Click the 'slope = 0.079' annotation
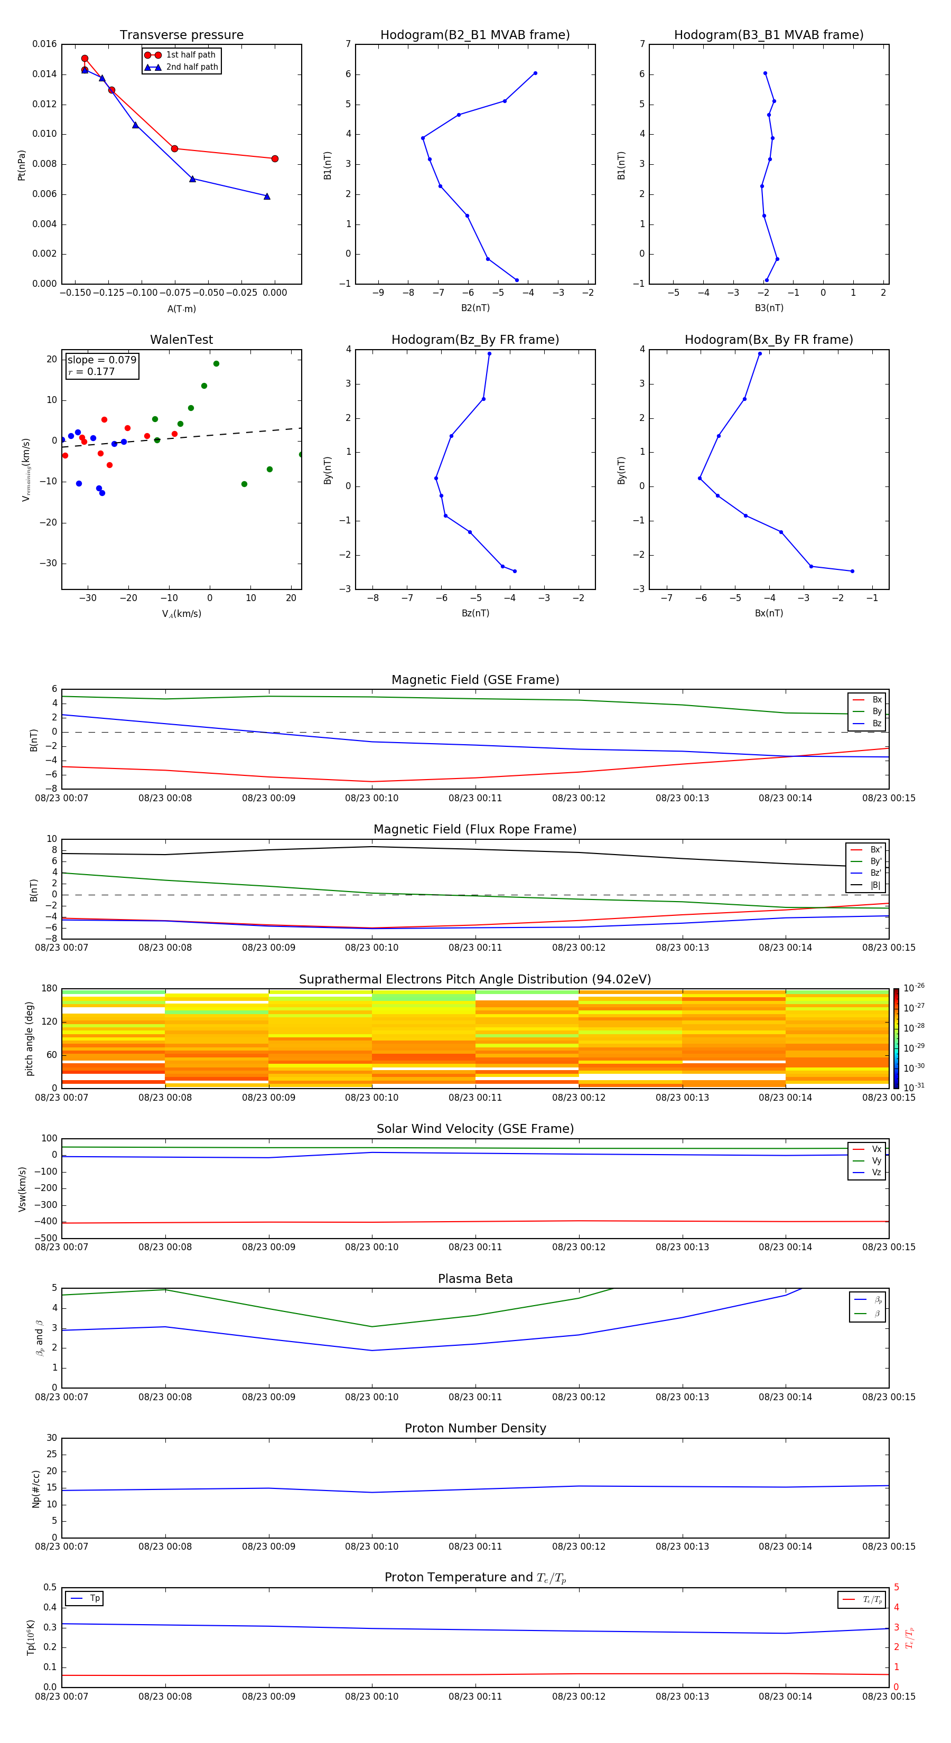Screen dimensions: 951x1743 [102, 360]
